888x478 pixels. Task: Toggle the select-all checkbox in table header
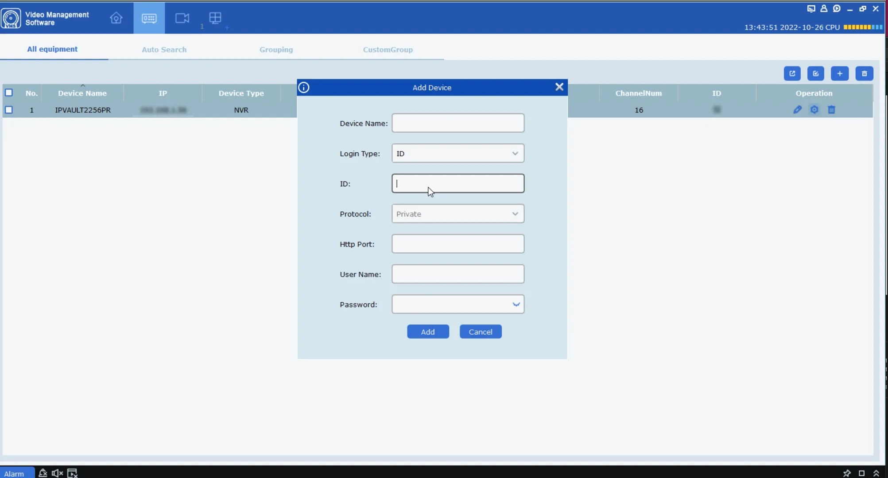click(x=9, y=93)
